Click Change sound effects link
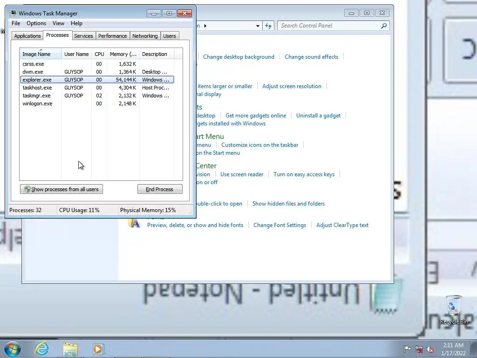 pos(311,56)
